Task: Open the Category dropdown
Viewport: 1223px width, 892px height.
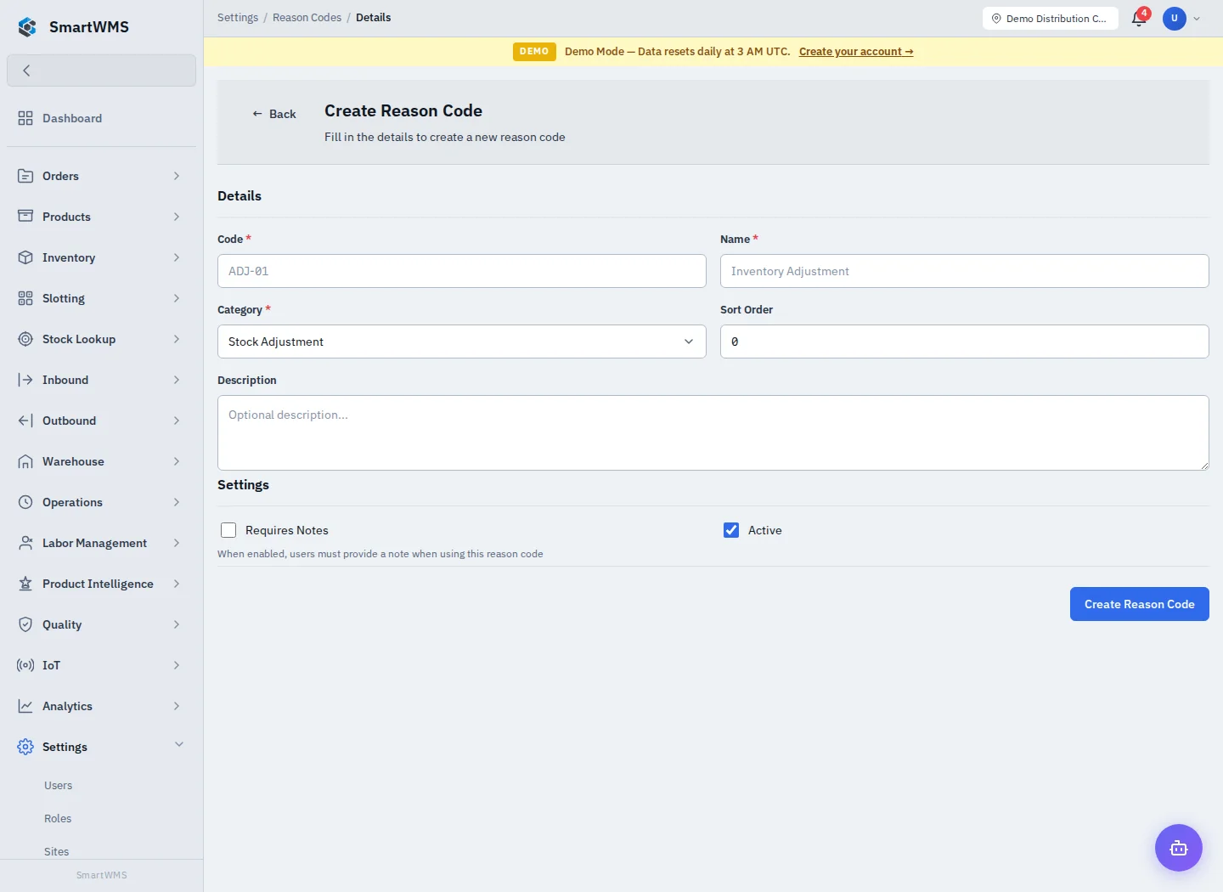Action: (462, 342)
